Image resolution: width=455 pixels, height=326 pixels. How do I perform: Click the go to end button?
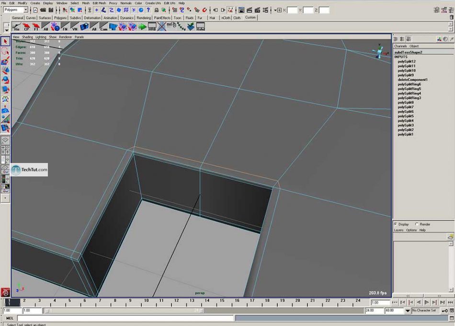coord(450,303)
